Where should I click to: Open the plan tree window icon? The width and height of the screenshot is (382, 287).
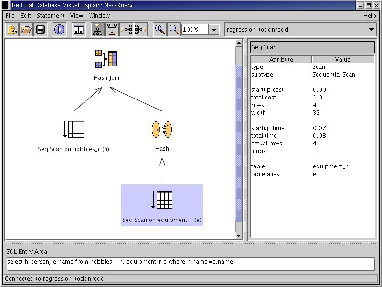[78, 30]
